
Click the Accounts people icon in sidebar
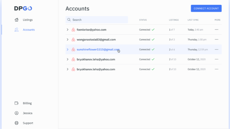(x=16, y=30)
